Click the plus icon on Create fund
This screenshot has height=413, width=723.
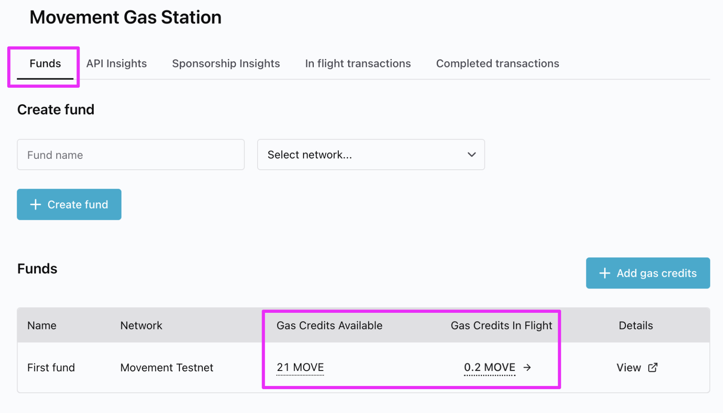36,204
